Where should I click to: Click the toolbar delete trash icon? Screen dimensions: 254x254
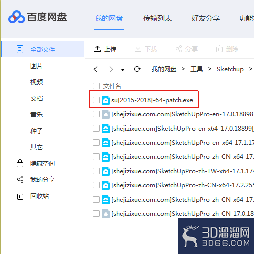[x=219, y=49]
